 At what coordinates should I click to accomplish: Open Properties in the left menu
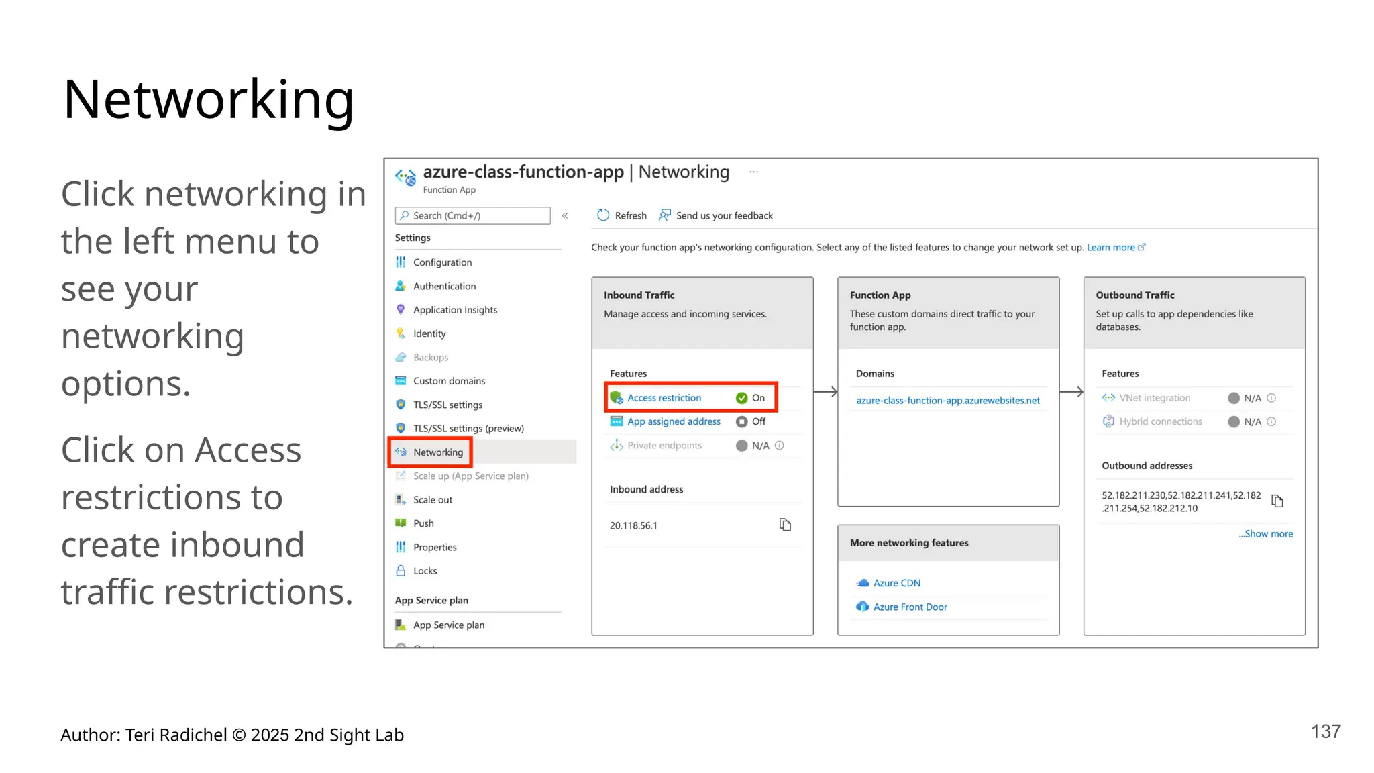435,547
